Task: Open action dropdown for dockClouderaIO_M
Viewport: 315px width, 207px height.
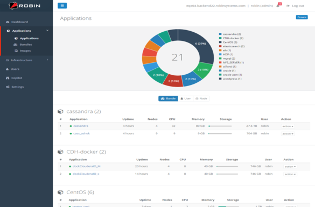Action: pyautogui.click(x=290, y=167)
